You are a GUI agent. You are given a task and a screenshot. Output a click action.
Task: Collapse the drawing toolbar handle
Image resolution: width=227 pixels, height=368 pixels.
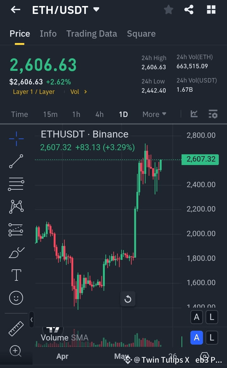pos(31,319)
